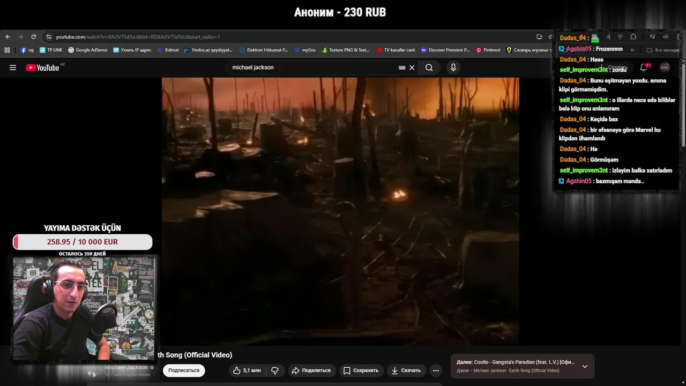The image size is (686, 386).
Task: Open the YouTube hamburger guide menu
Action: [x=13, y=68]
